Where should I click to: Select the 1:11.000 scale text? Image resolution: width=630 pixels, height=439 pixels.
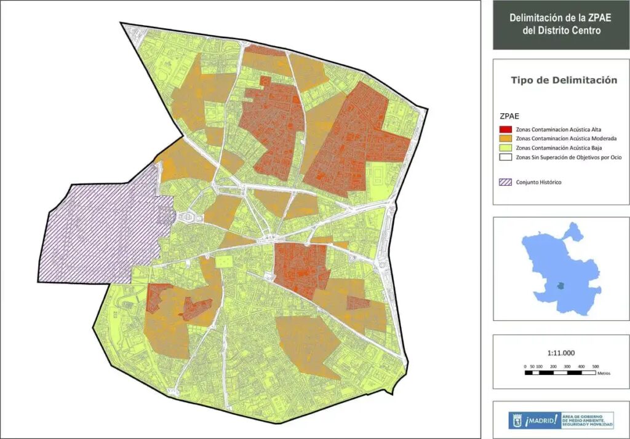[560, 353]
